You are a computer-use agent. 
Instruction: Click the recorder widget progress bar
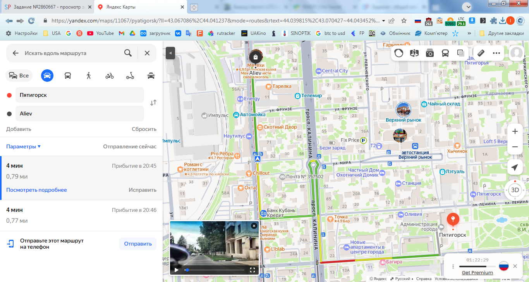(477, 267)
